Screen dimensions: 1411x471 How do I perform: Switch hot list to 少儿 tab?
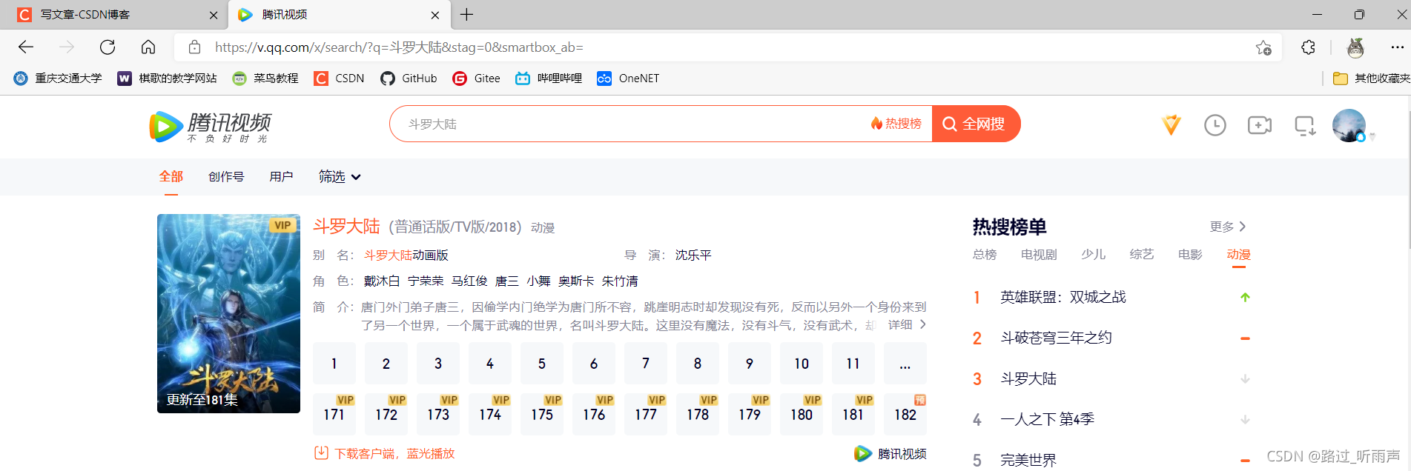click(1094, 255)
